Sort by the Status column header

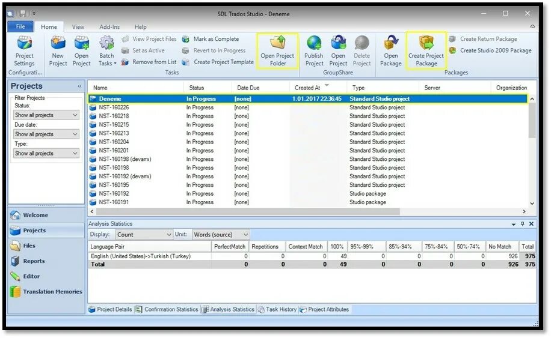208,88
